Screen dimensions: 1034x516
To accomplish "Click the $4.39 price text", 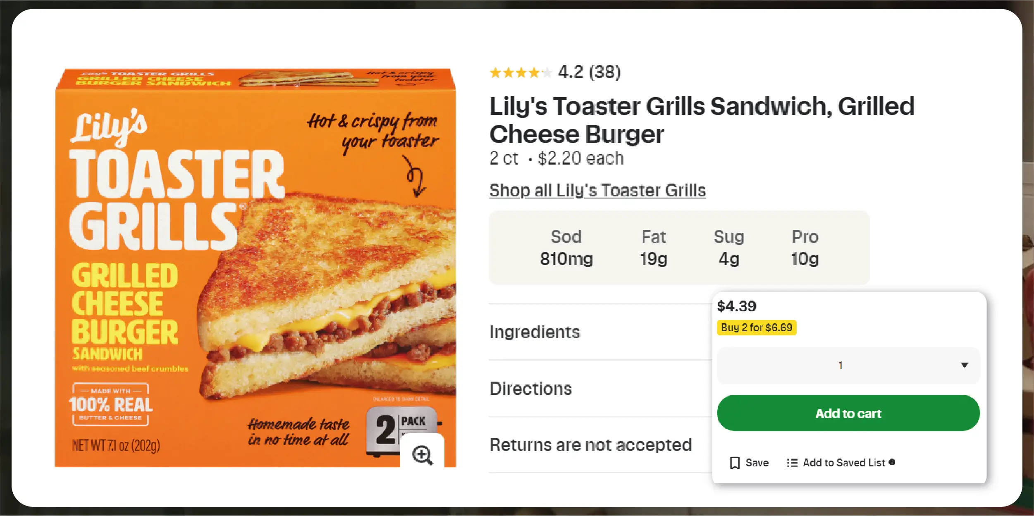I will tap(736, 306).
